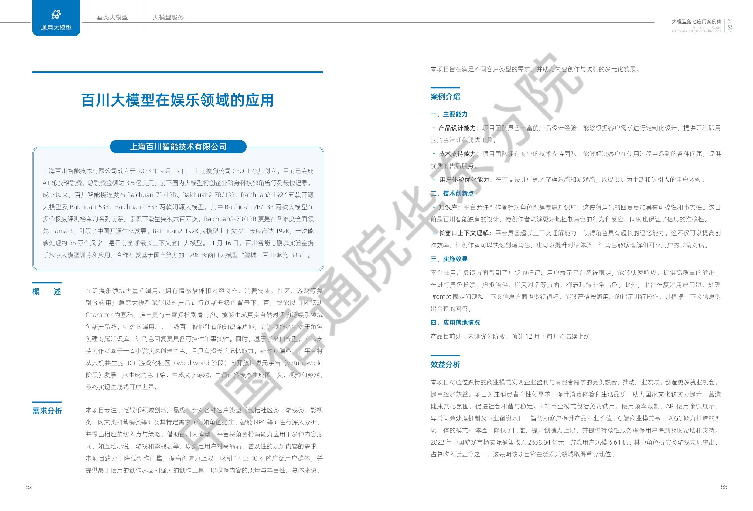
Task: Click page number 53
Action: point(724,487)
